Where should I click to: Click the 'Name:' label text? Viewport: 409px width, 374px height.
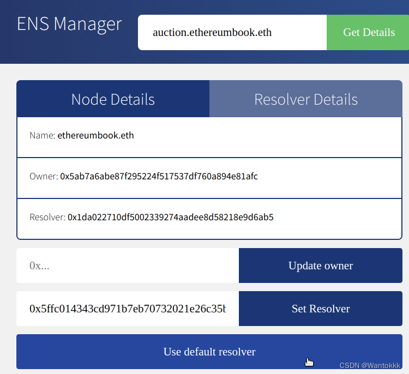pos(43,135)
